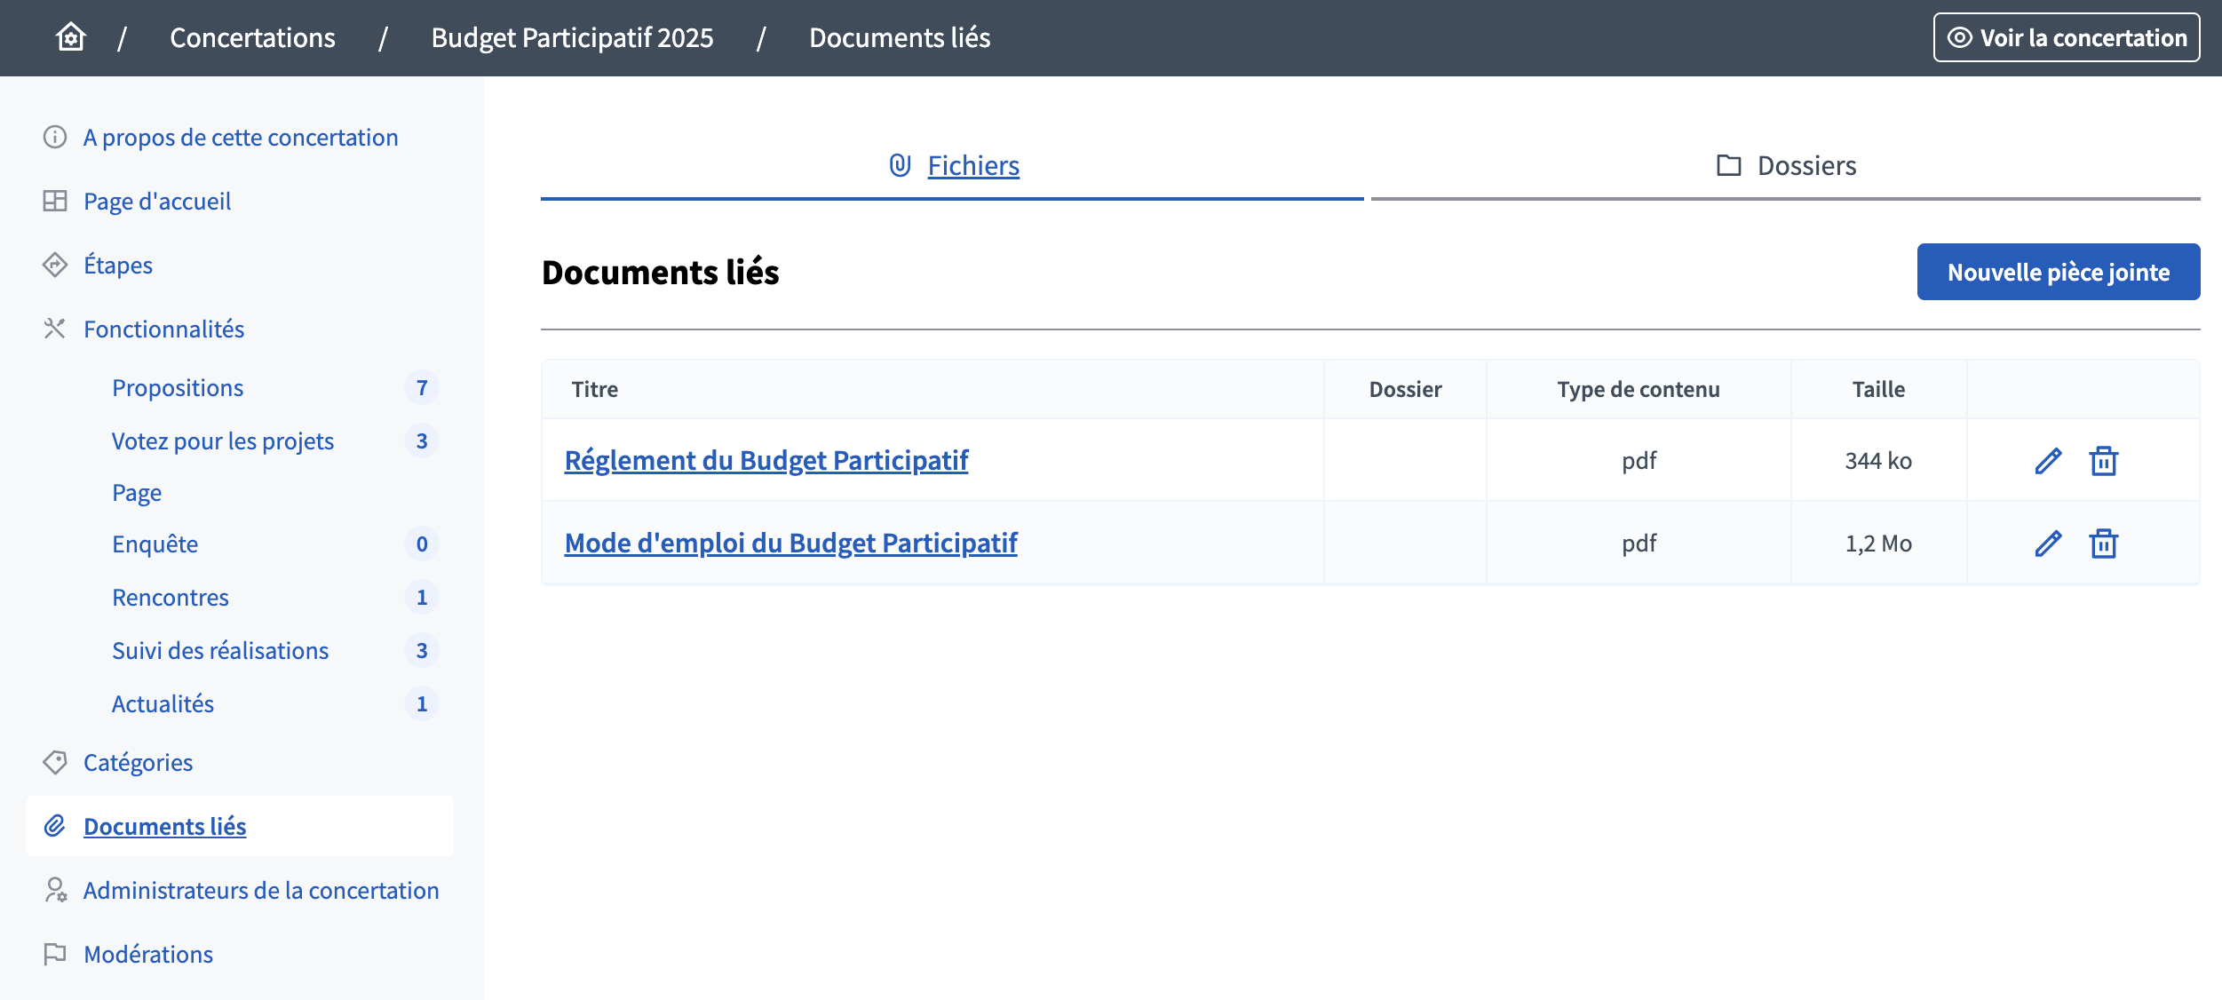Viewport: 2222px width, 1000px height.
Task: Open Réglement du Budget Participatif document link
Action: 766,461
